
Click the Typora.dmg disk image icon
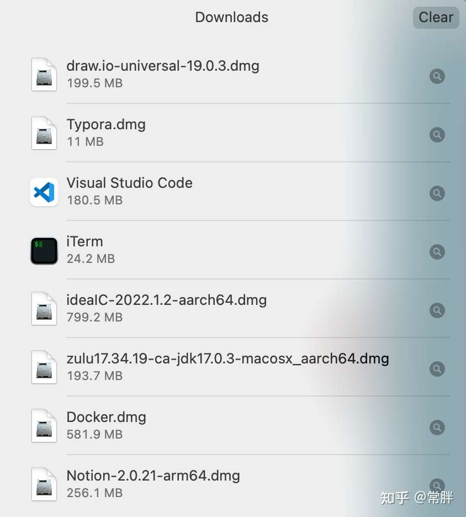point(44,134)
